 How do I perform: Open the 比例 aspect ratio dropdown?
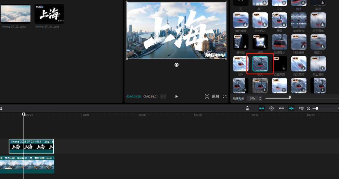pos(216,96)
